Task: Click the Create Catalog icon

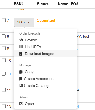Action: click(21, 86)
